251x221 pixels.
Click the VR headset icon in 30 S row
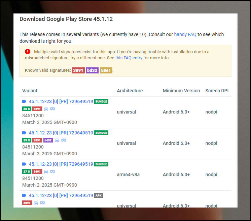coord(52,109)
